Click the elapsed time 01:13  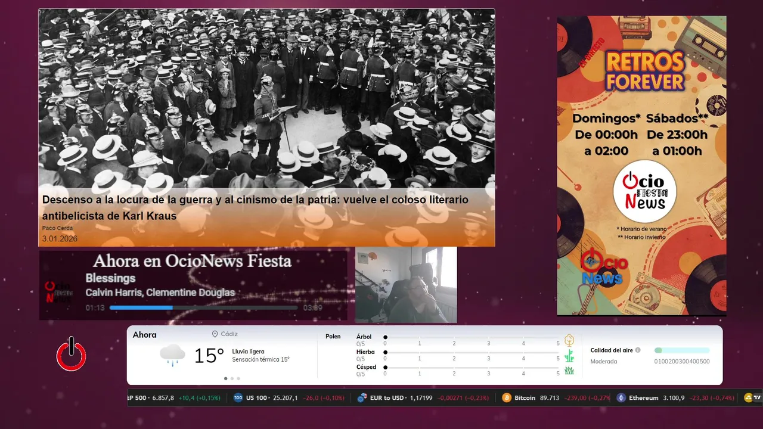(95, 308)
